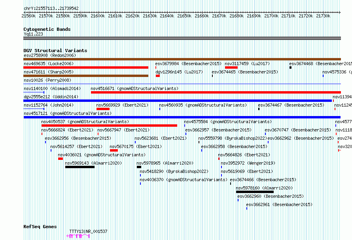Click the nsv471611 brown variant bar
352x240 pixels.
pos(86,76)
